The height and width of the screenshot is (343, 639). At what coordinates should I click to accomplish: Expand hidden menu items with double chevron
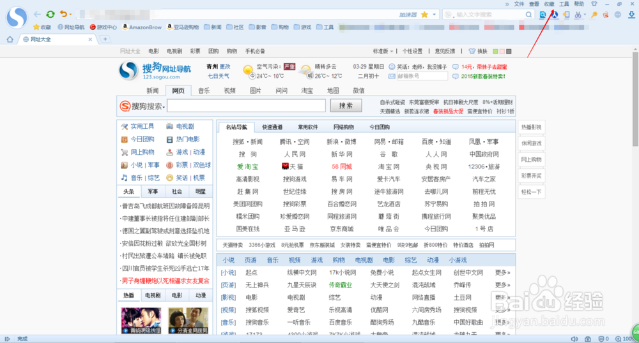tap(507, 4)
